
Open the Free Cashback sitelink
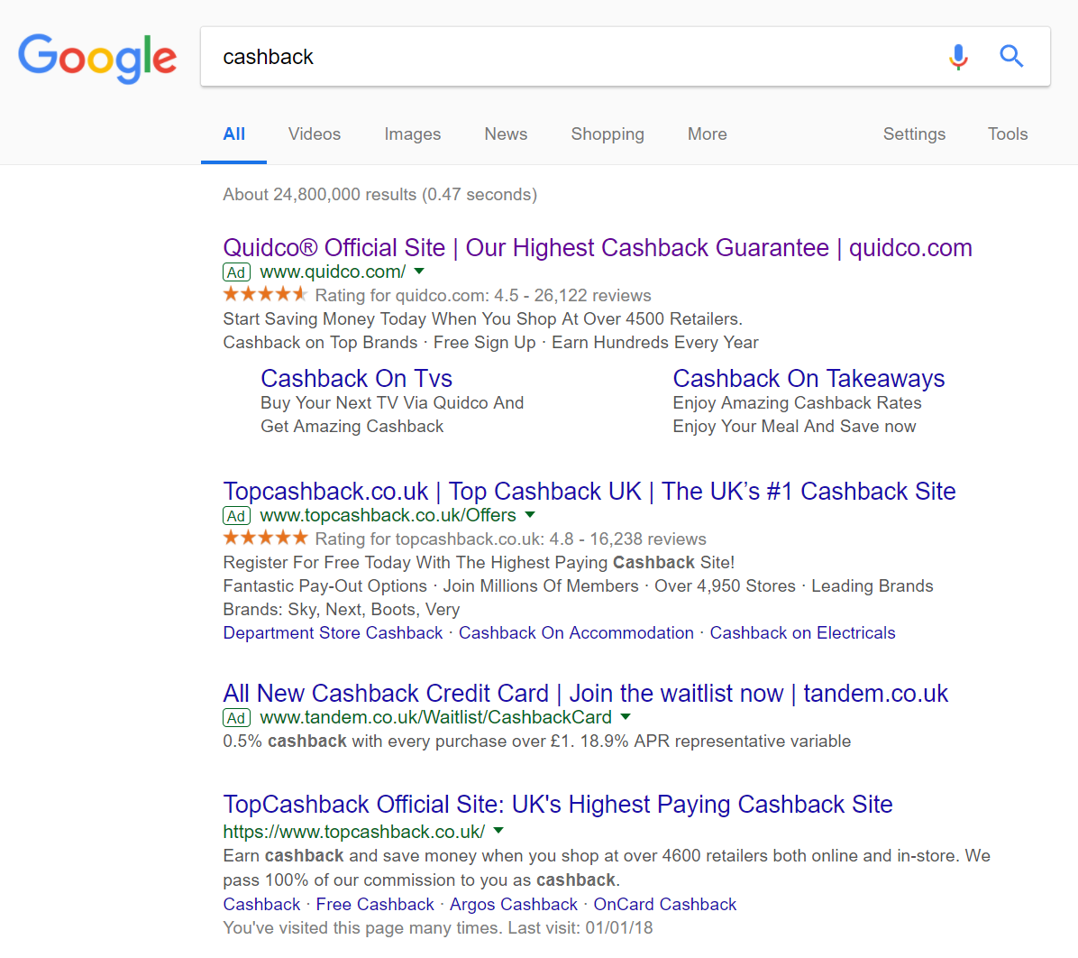375,904
